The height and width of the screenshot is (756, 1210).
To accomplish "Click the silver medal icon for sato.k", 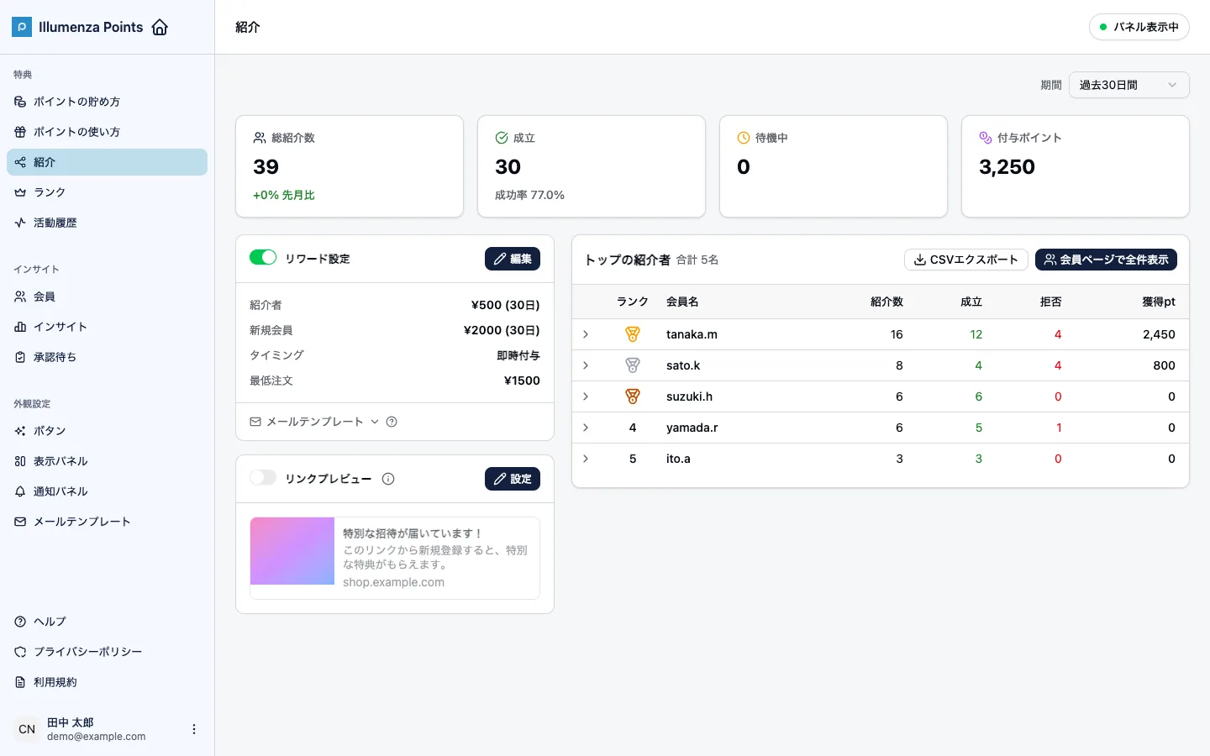I will (x=633, y=365).
